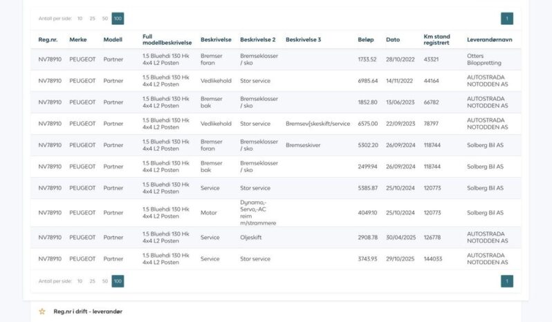The height and width of the screenshot is (322, 552).
Task: Select the top 100 per page option
Action: (118, 19)
